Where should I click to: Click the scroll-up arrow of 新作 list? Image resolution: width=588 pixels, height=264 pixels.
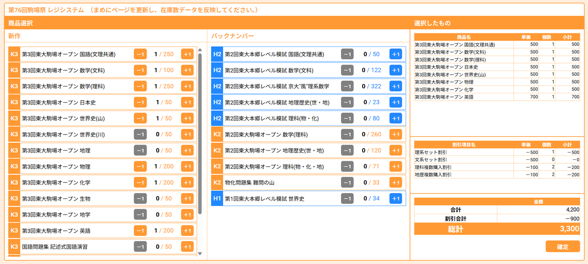click(x=200, y=49)
